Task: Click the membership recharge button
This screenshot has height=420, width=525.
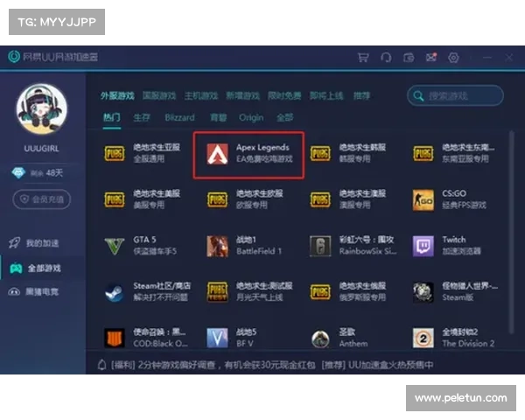Action: pos(42,199)
